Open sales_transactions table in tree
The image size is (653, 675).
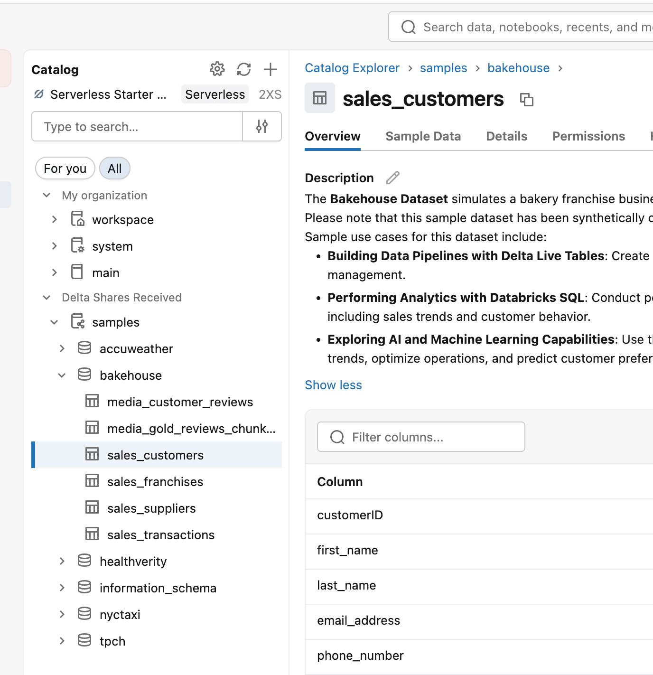[x=160, y=535]
